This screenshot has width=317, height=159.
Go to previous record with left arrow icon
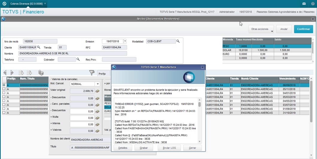(5, 73)
